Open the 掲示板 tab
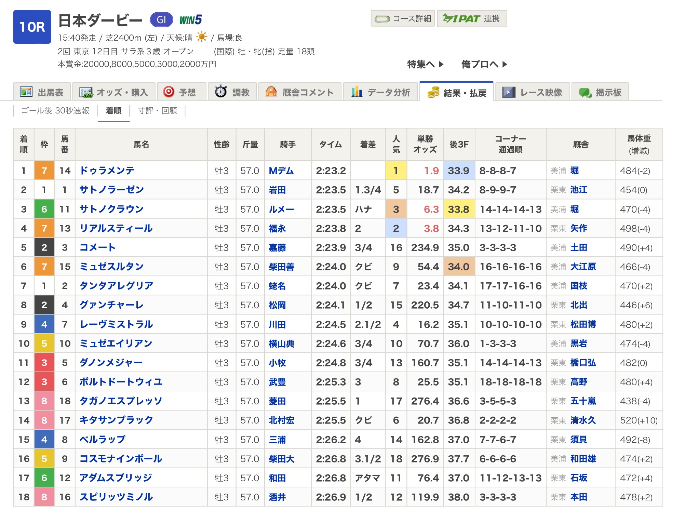The image size is (685, 525). [x=600, y=92]
